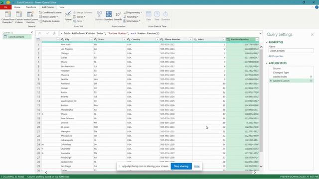Screen dimensions: 319x179
Task: Click the Merge Columns button
Action: coord(83,12)
